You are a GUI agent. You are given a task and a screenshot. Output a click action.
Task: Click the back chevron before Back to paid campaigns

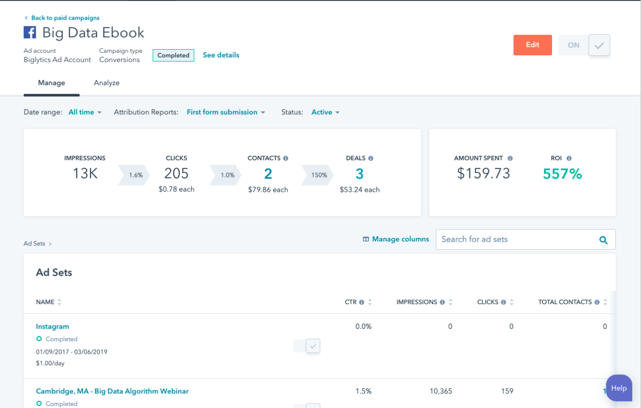tap(26, 18)
